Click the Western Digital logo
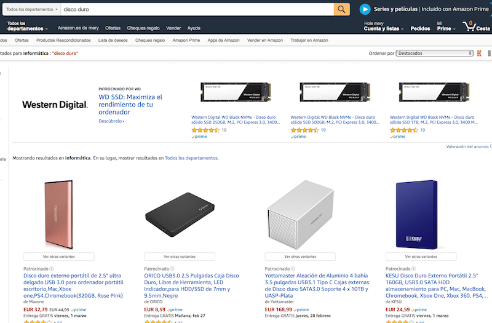This screenshot has width=492, height=323. [55, 105]
